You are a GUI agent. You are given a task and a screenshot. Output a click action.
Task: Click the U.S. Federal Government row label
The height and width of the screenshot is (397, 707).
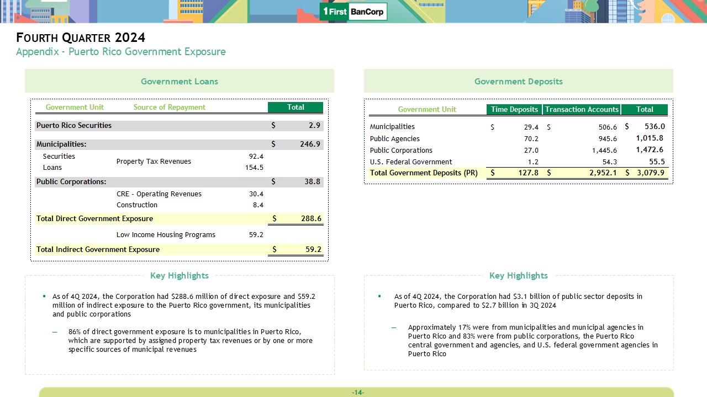[x=411, y=162]
